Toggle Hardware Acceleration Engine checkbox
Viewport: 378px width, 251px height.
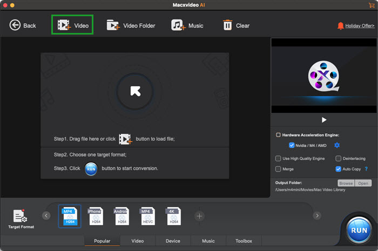[278, 135]
